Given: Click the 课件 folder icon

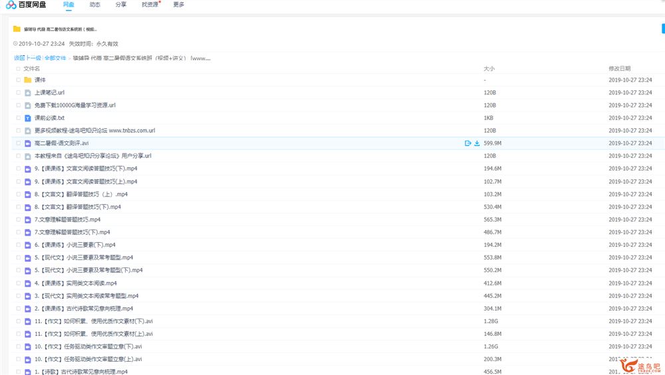Looking at the screenshot, I should 27,80.
